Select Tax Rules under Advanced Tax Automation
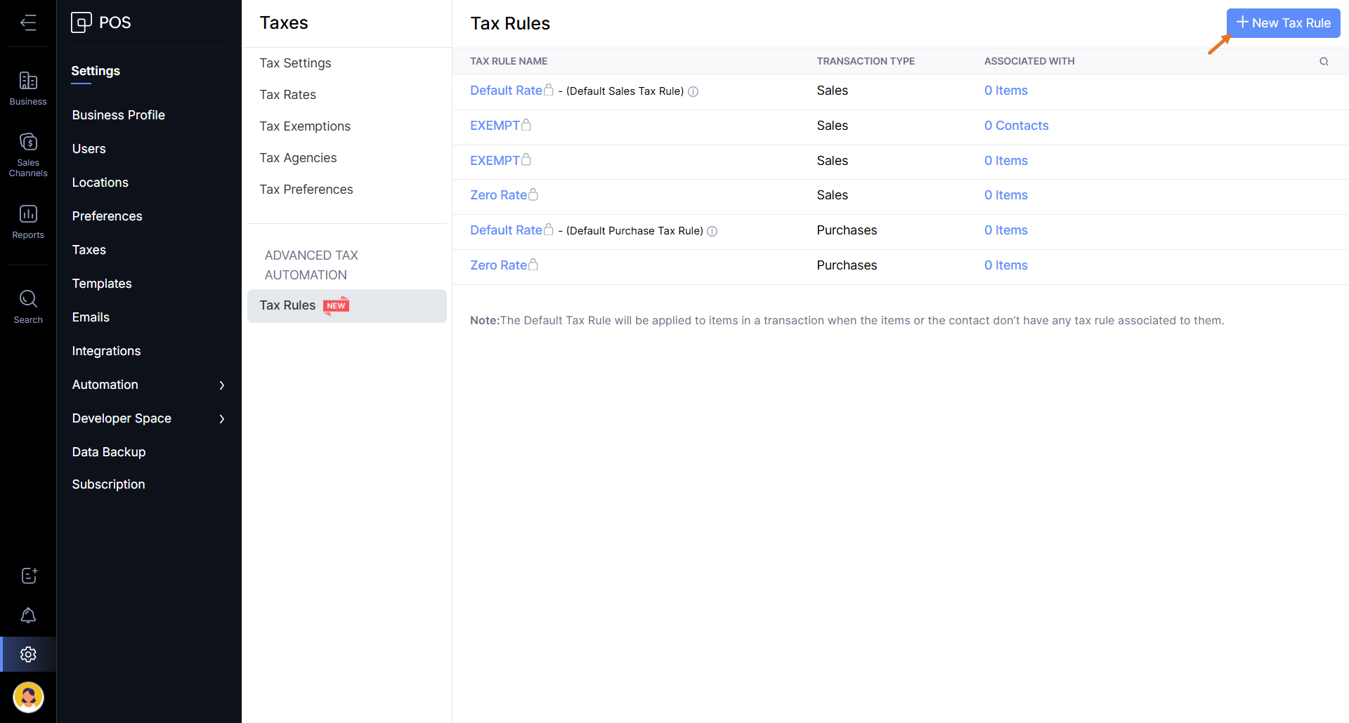1349x723 pixels. coord(287,305)
